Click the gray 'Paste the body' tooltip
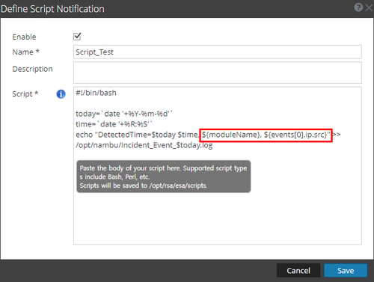This screenshot has width=374, height=282. pyautogui.click(x=164, y=177)
